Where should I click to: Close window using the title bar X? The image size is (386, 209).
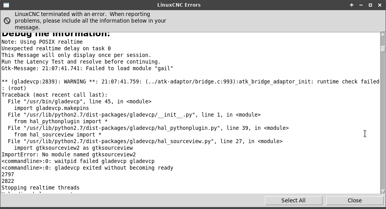[380, 5]
